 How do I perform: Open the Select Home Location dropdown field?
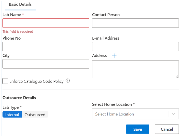[x=130, y=114]
